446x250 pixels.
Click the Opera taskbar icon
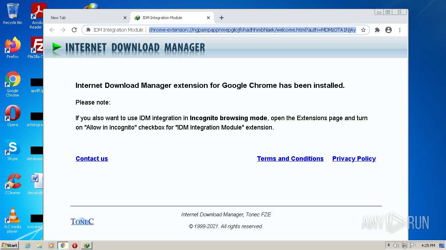[x=75, y=245]
